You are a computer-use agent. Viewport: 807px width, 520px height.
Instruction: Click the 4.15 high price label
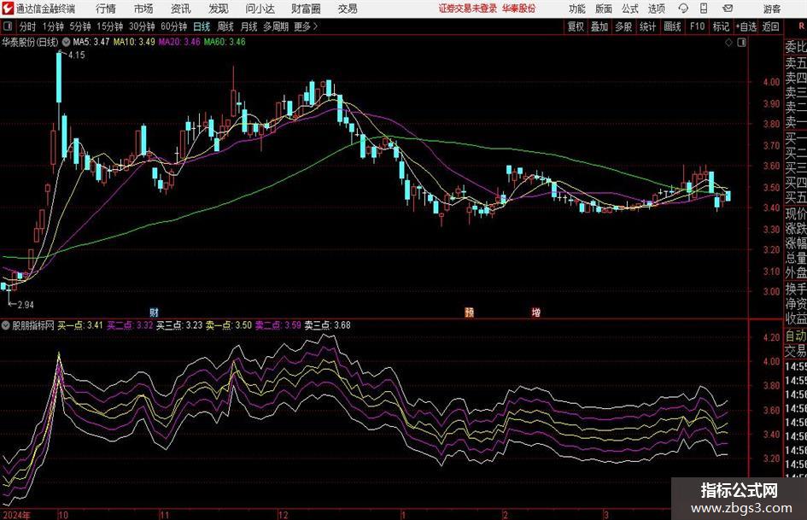pyautogui.click(x=76, y=55)
